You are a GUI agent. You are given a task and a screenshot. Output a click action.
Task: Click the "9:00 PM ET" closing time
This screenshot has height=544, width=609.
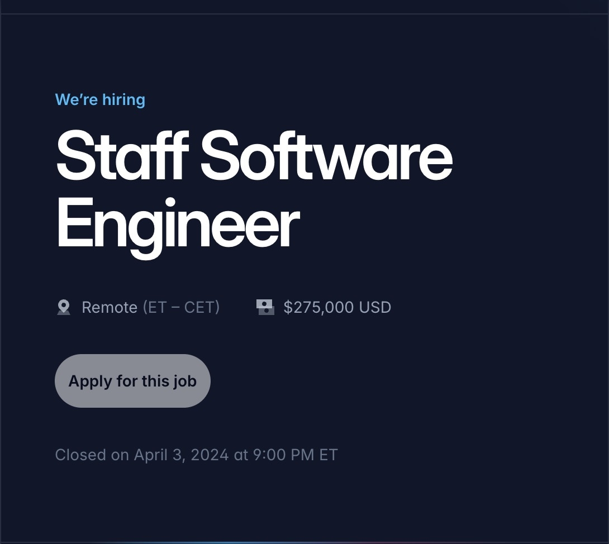pos(296,455)
